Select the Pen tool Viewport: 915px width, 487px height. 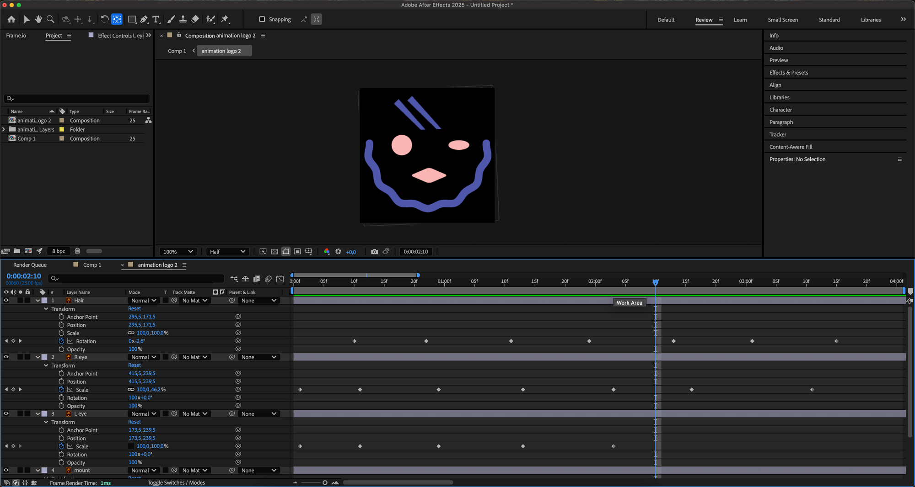[144, 19]
